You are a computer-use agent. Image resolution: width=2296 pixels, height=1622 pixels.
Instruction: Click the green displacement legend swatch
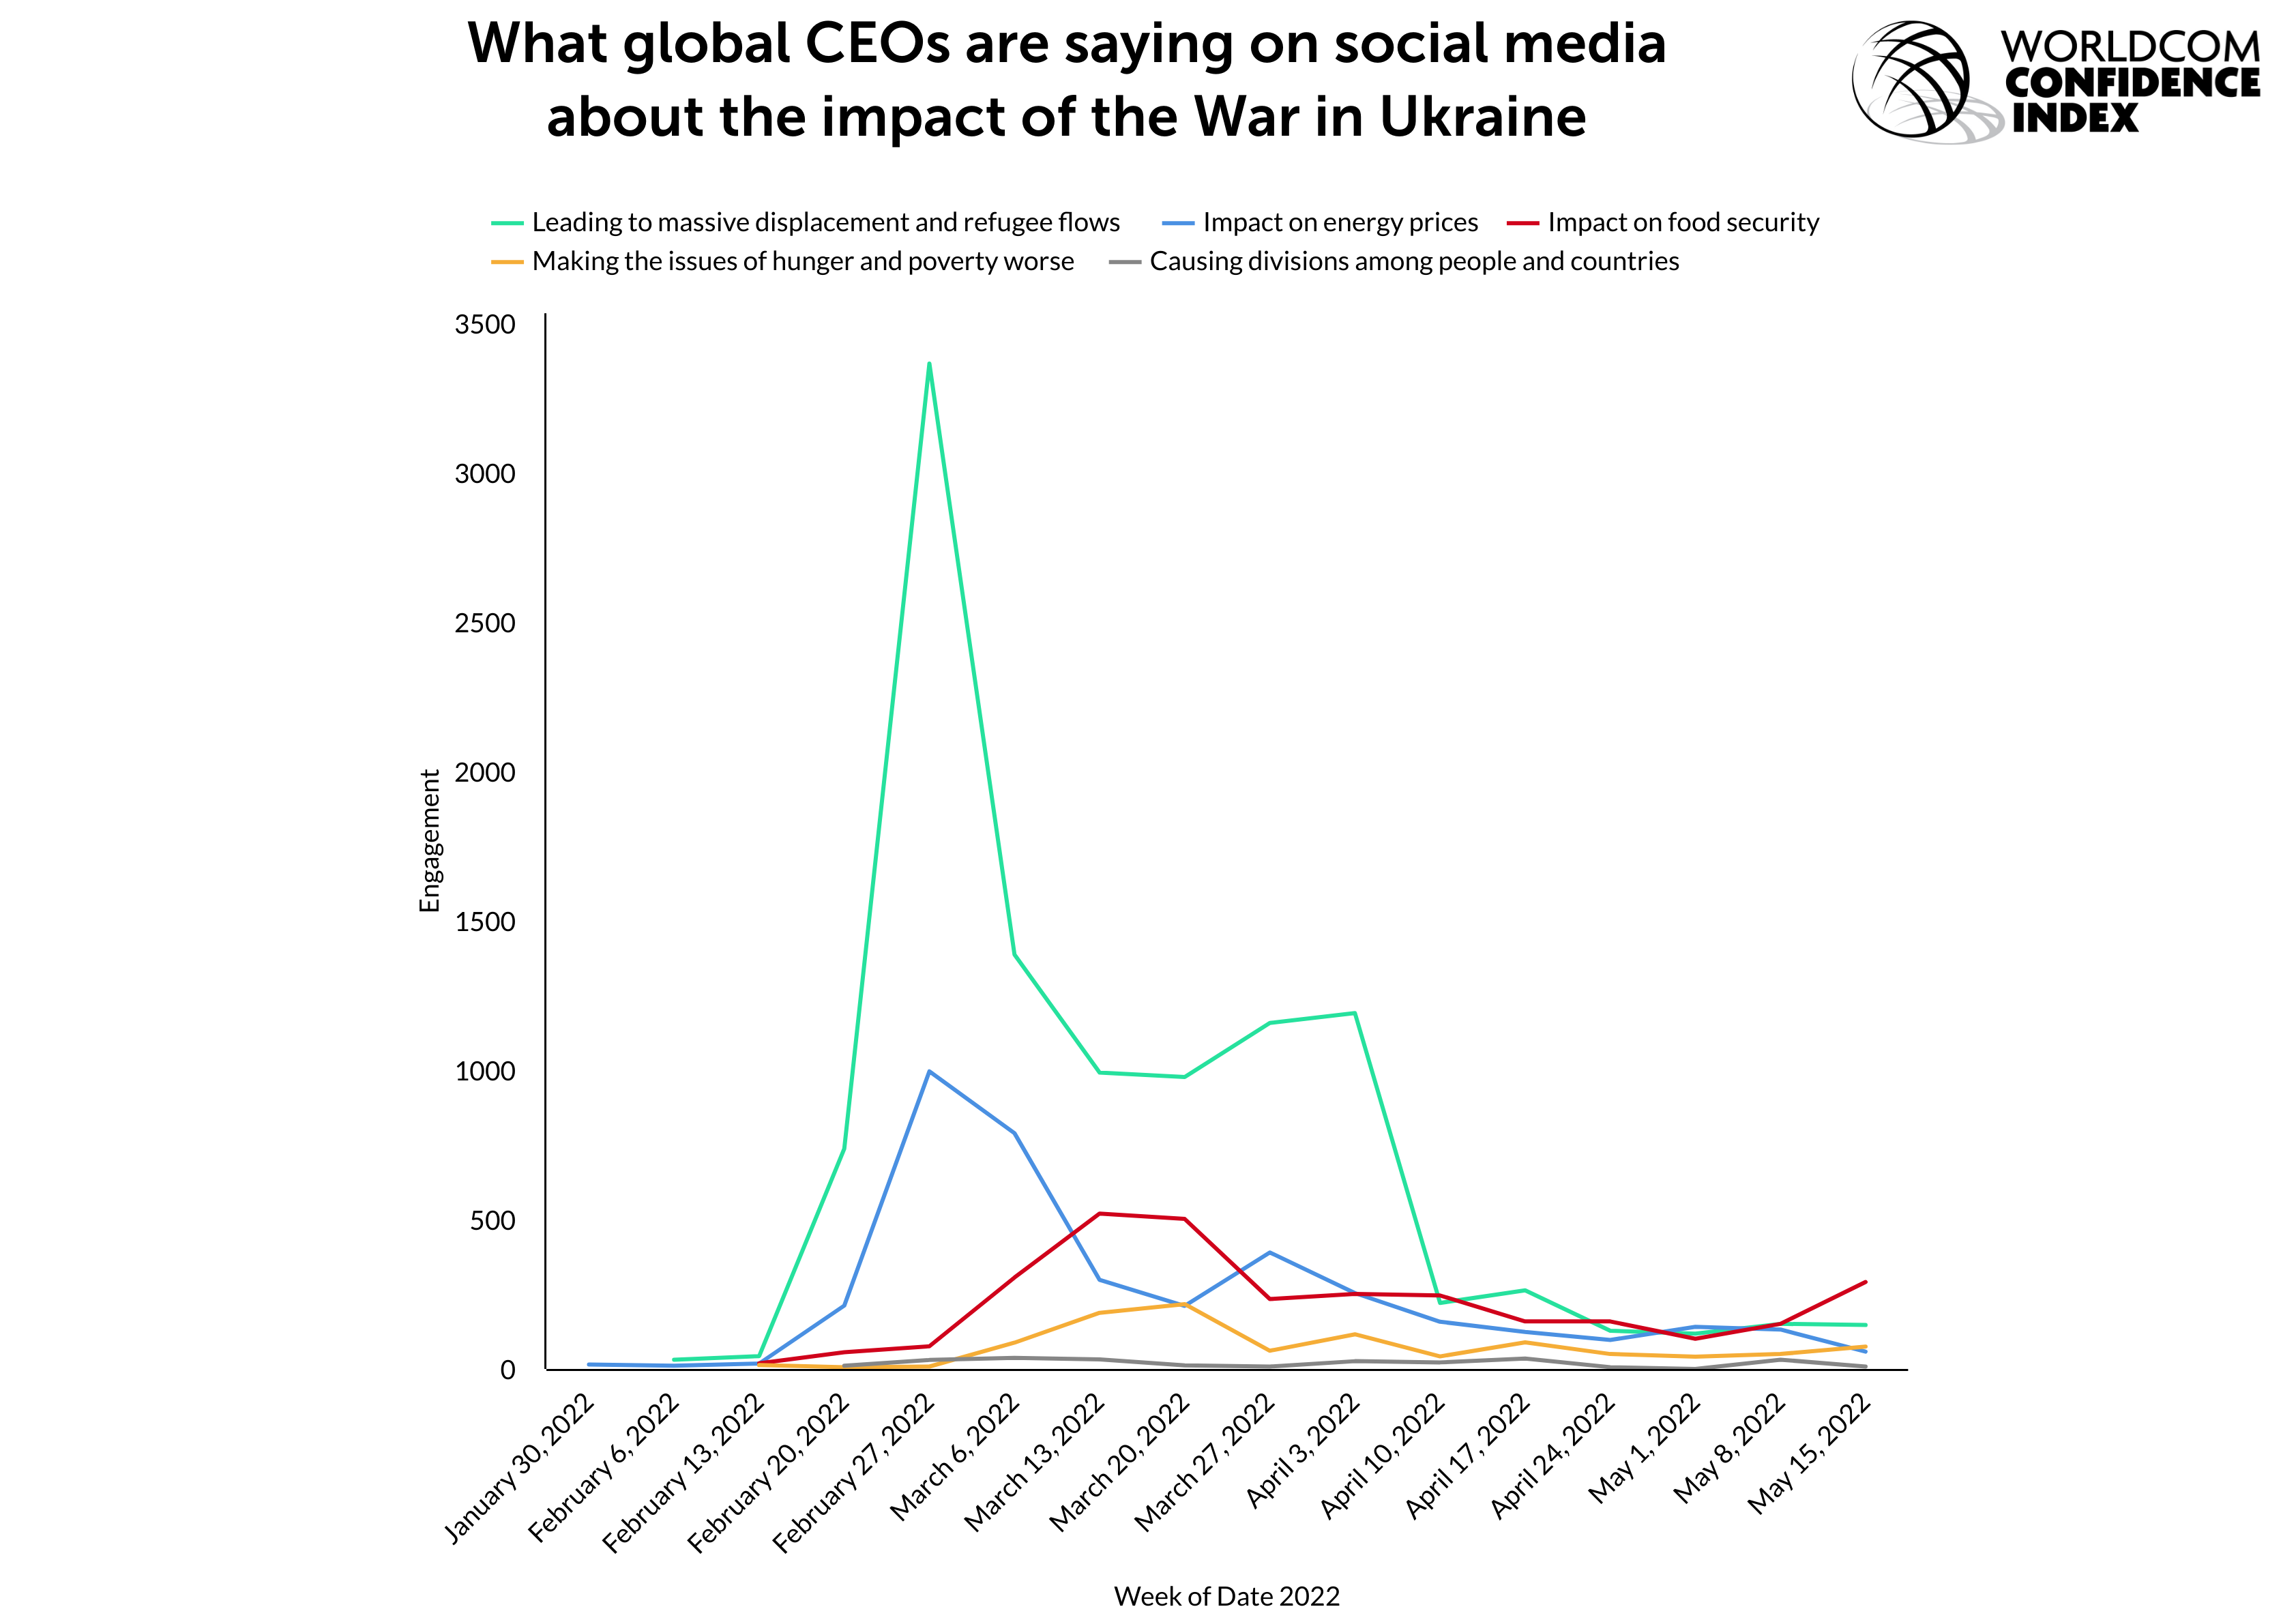coord(507,223)
